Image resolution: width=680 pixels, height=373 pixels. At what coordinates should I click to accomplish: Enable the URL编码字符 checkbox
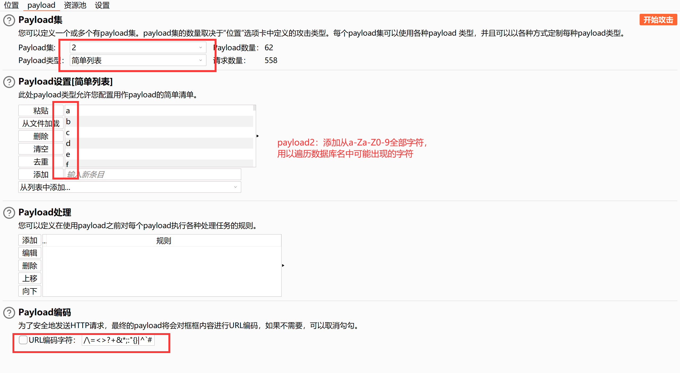point(23,340)
